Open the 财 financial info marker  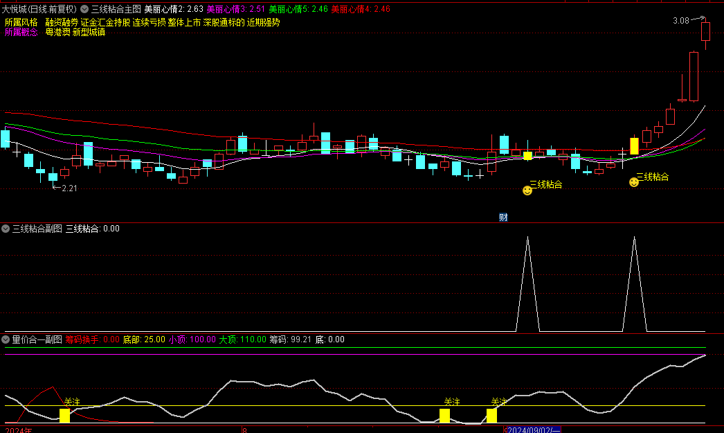click(503, 218)
